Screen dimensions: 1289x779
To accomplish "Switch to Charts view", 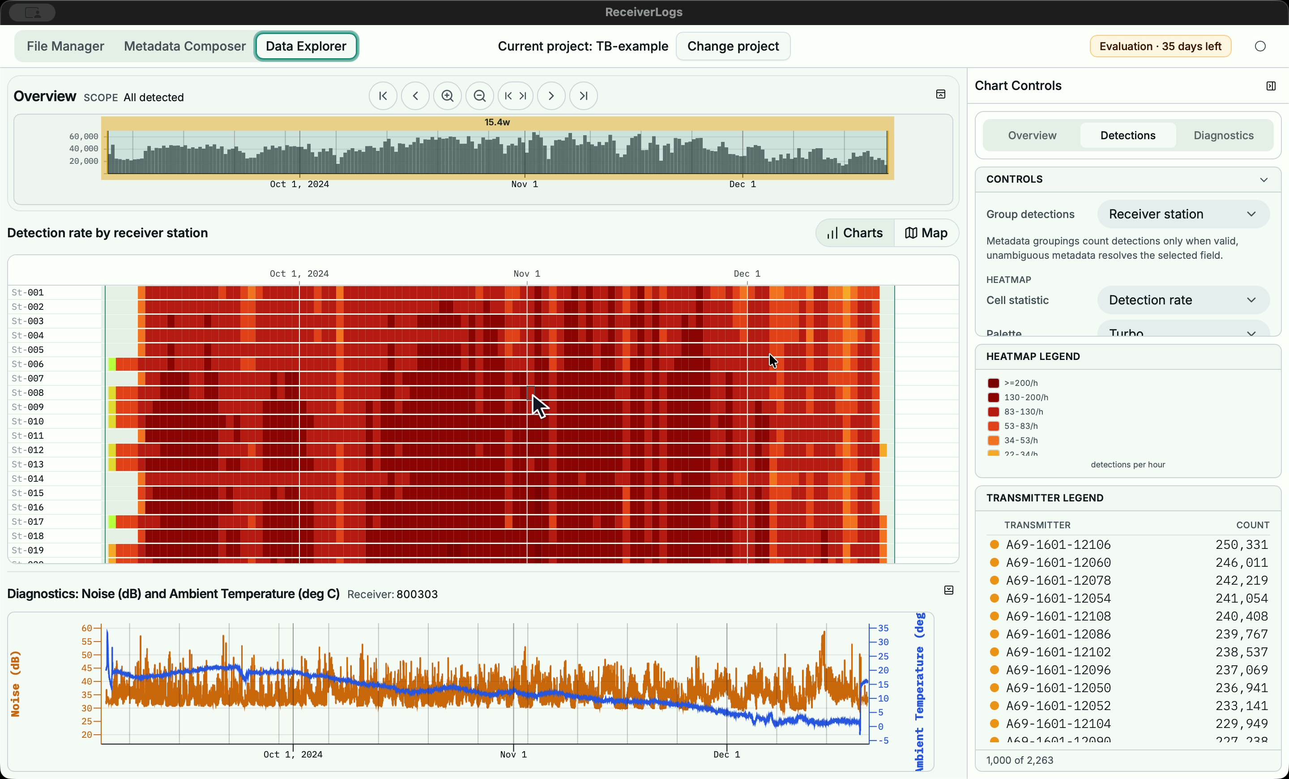I will pyautogui.click(x=855, y=233).
